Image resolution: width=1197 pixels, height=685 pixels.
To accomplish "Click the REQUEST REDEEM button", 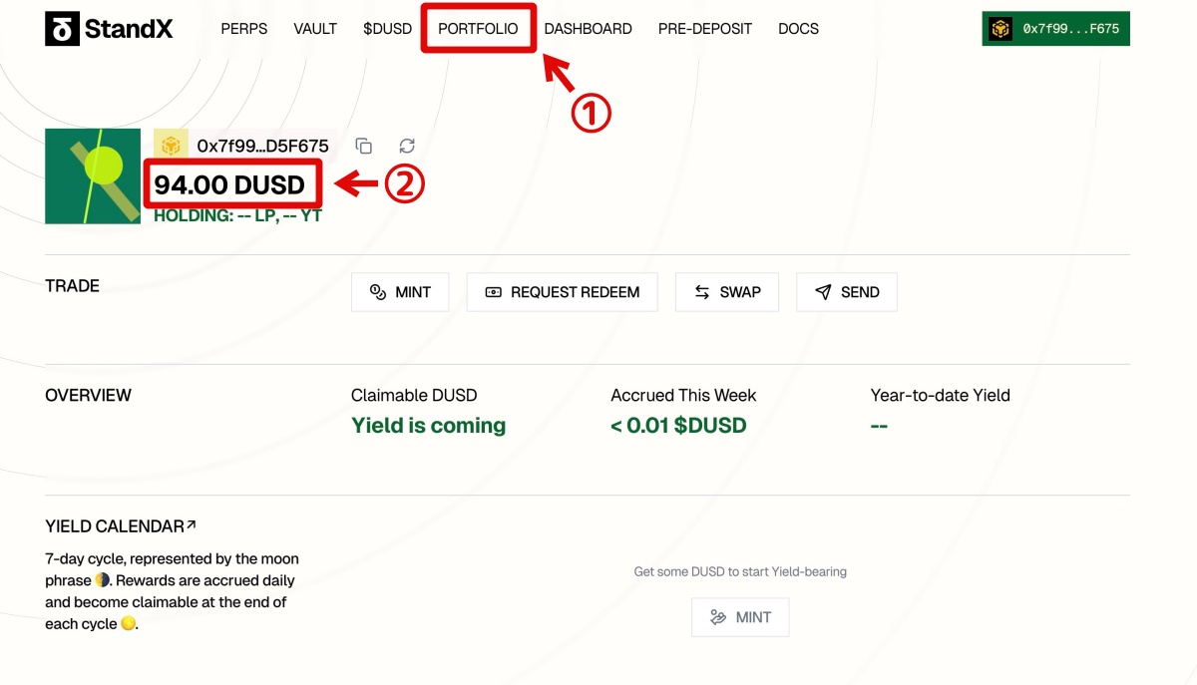I will [563, 292].
